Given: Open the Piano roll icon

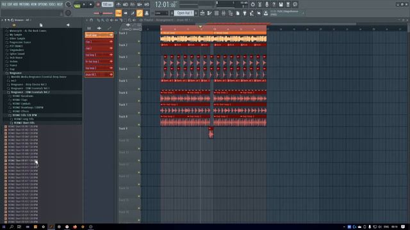Looking at the screenshot, I should tap(209, 13).
